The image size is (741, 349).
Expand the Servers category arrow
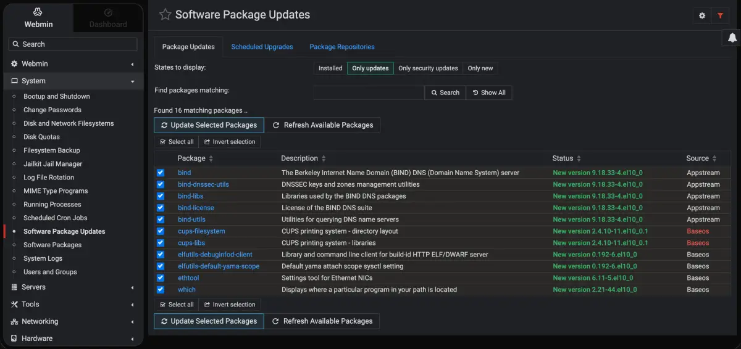point(132,287)
